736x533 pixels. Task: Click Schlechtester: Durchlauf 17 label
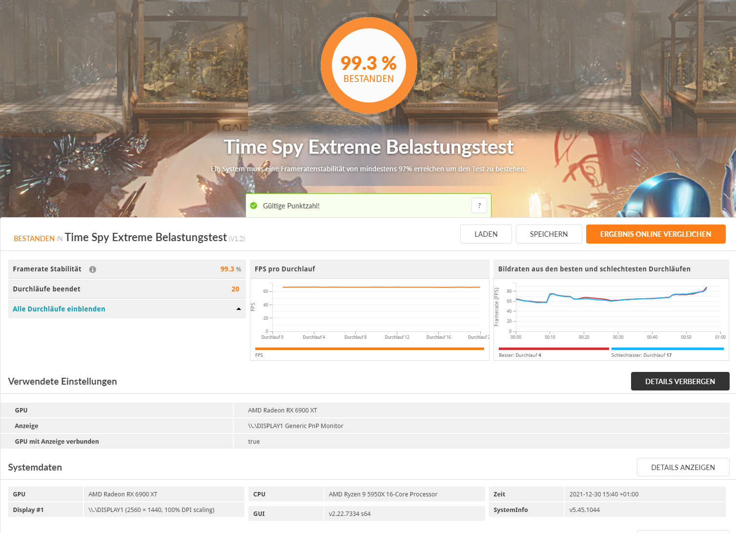(x=641, y=355)
